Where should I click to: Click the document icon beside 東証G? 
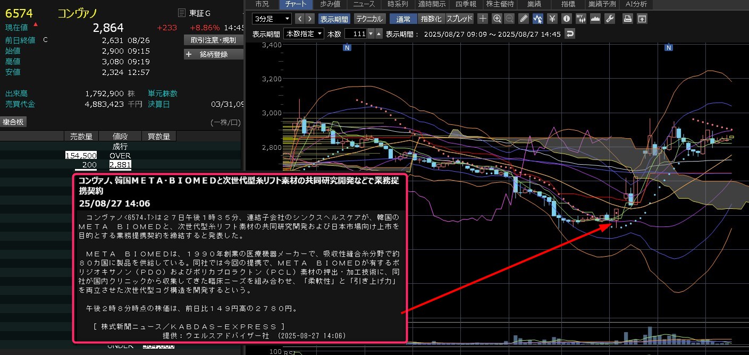(x=182, y=13)
